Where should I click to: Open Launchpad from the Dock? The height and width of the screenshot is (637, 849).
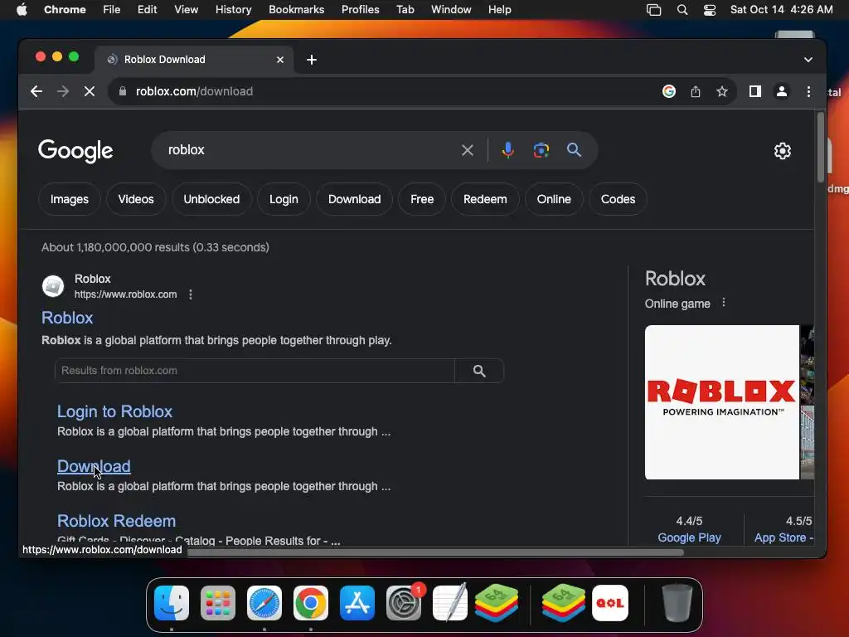(x=218, y=603)
